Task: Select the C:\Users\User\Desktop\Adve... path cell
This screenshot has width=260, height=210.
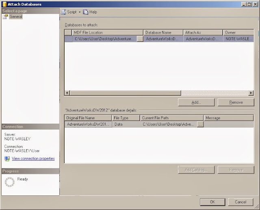Action: pyautogui.click(x=169, y=124)
